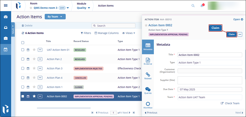
Task: Open the Views dropdown
Action: [129, 33]
